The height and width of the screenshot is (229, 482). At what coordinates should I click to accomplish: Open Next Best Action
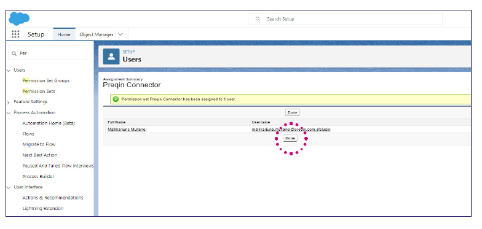(x=40, y=155)
